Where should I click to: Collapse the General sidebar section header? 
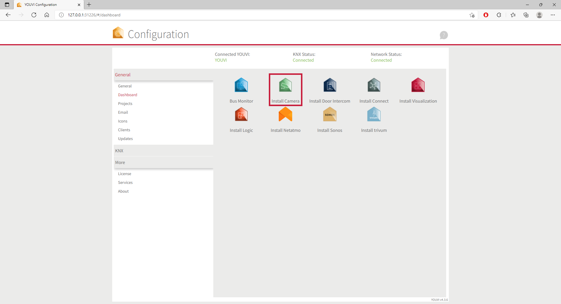[x=123, y=75]
